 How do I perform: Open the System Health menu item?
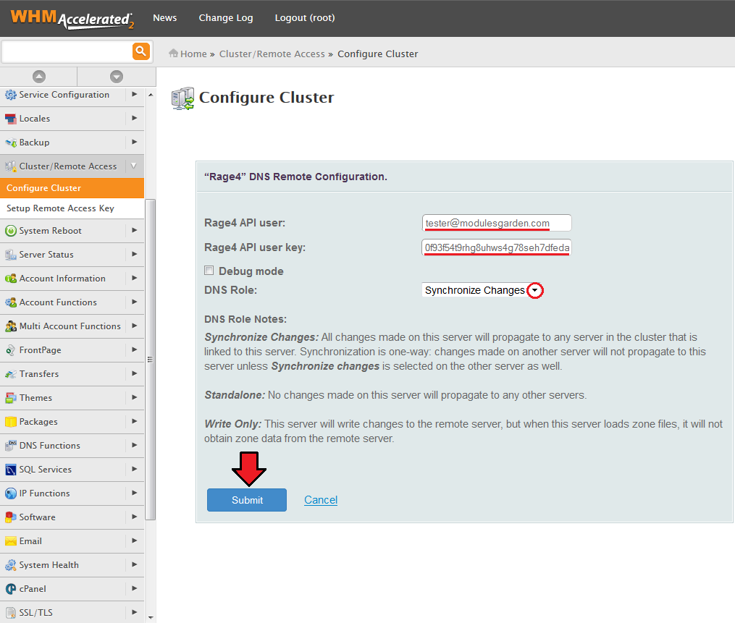[x=49, y=565]
